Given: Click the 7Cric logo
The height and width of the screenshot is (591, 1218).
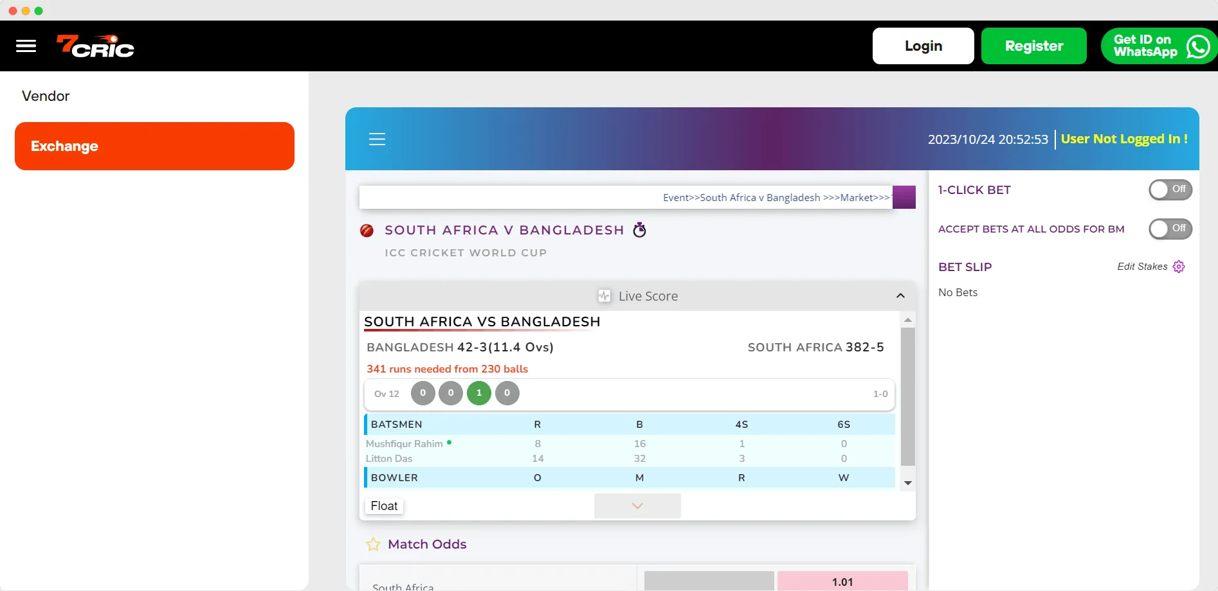Looking at the screenshot, I should [95, 46].
